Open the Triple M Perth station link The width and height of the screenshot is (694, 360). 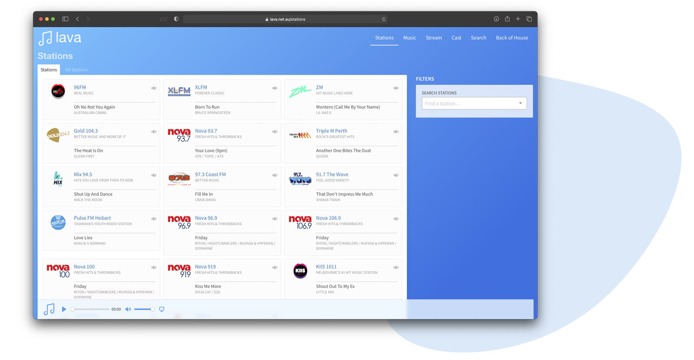[331, 131]
